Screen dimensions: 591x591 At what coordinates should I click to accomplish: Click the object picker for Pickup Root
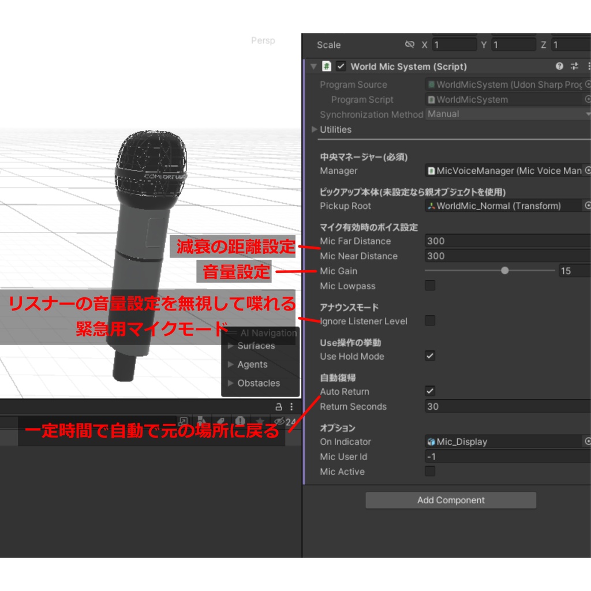point(587,205)
